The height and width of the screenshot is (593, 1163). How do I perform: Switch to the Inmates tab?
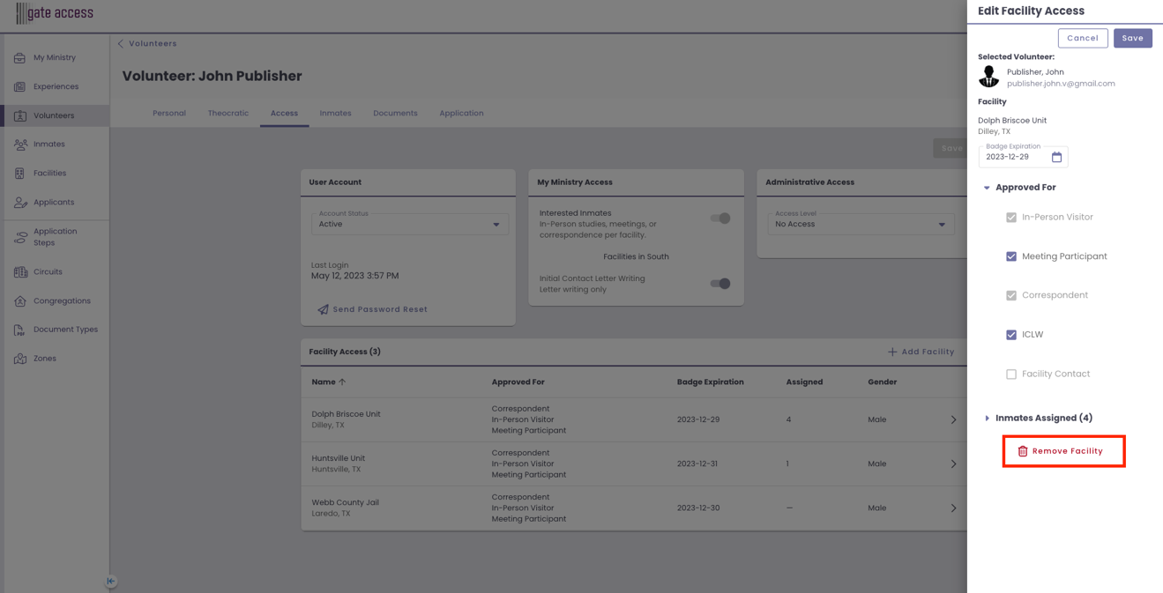pos(335,114)
